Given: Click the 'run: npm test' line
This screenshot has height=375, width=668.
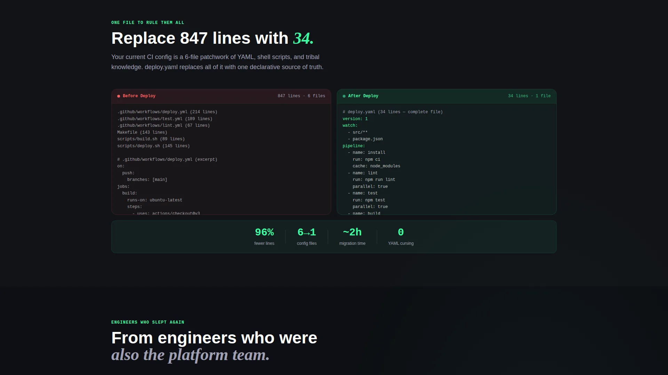Looking at the screenshot, I should pyautogui.click(x=369, y=200).
